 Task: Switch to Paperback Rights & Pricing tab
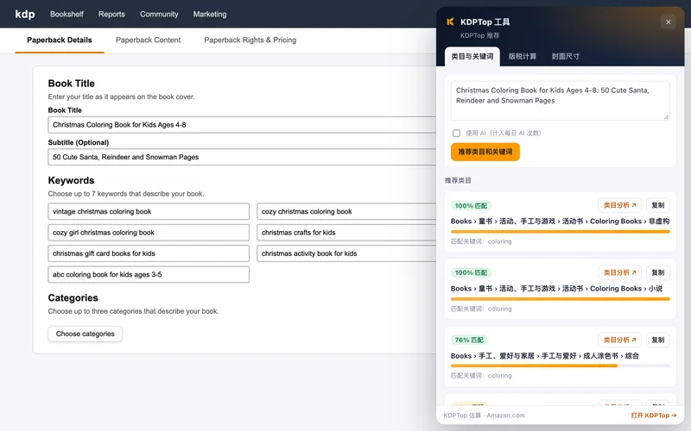[250, 40]
